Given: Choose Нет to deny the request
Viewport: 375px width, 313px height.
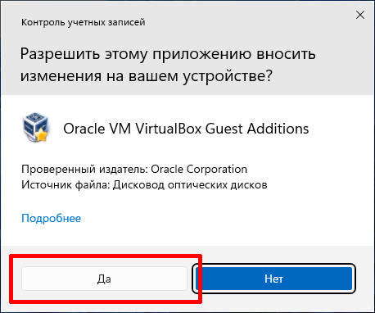Looking at the screenshot, I should click(x=273, y=279).
